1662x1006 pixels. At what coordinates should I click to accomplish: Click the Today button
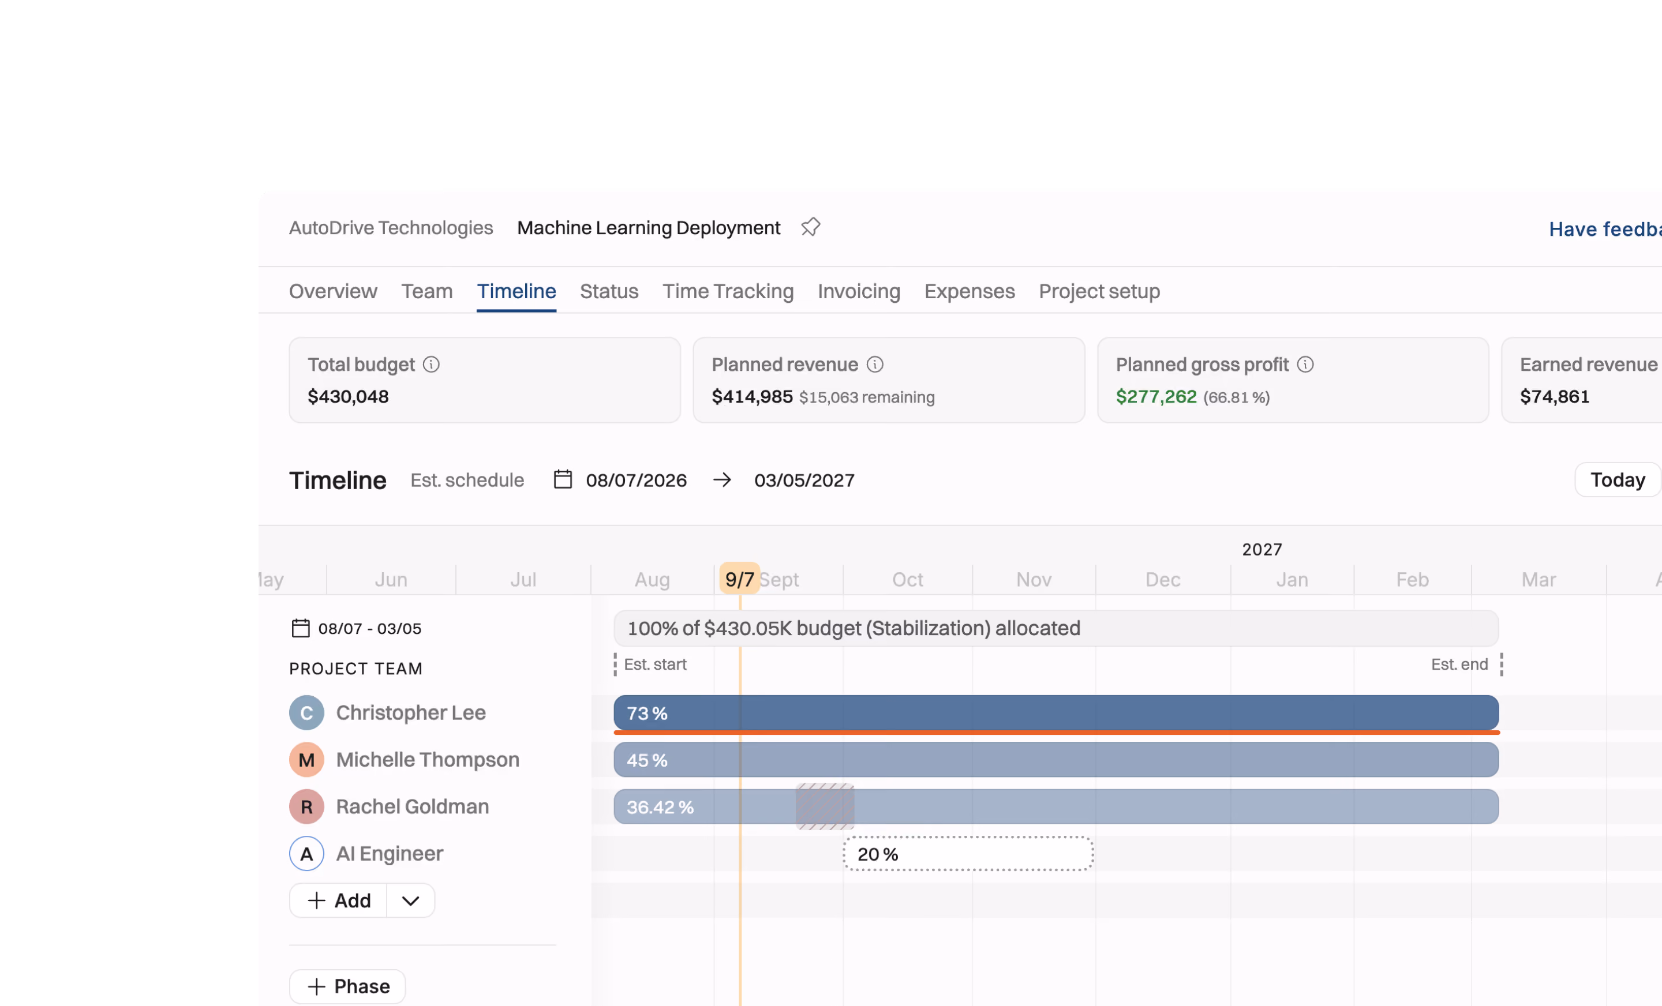1618,480
